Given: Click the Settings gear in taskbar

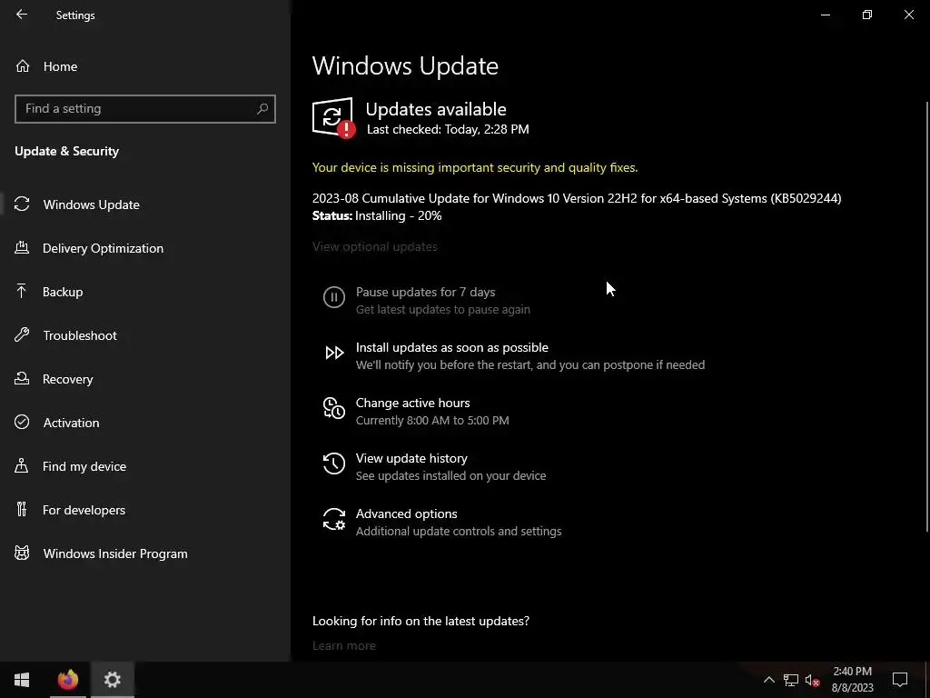Looking at the screenshot, I should (x=112, y=680).
